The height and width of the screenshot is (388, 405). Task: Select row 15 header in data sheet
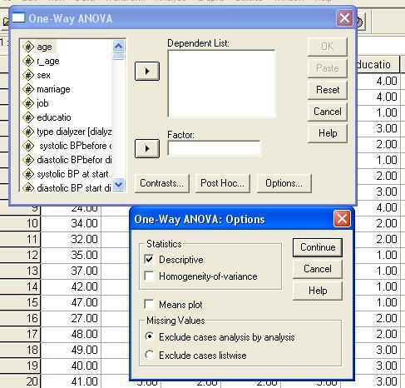[20, 302]
